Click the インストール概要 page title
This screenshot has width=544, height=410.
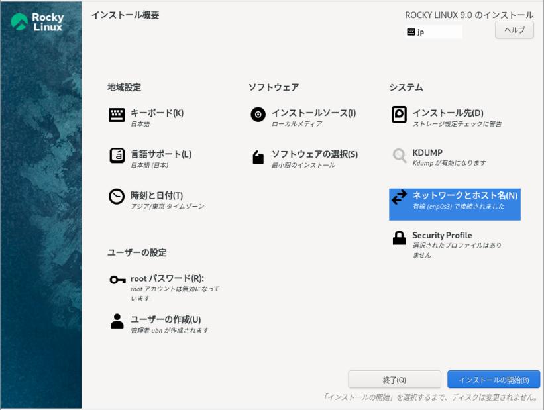[x=125, y=15]
